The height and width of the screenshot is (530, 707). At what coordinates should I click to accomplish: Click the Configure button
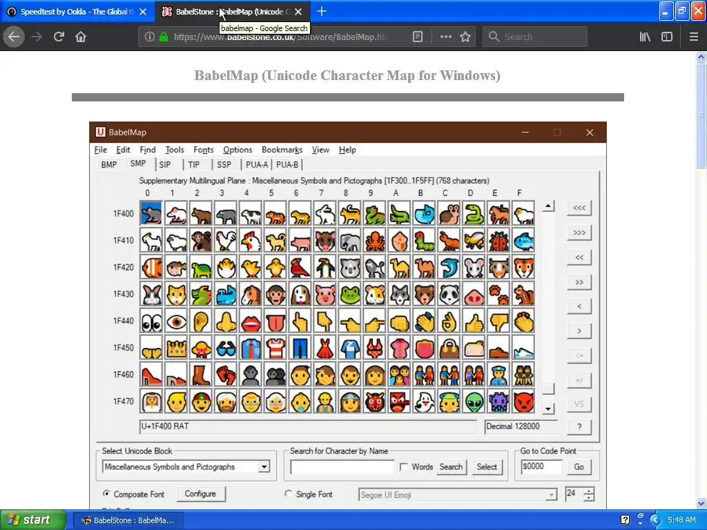200,493
